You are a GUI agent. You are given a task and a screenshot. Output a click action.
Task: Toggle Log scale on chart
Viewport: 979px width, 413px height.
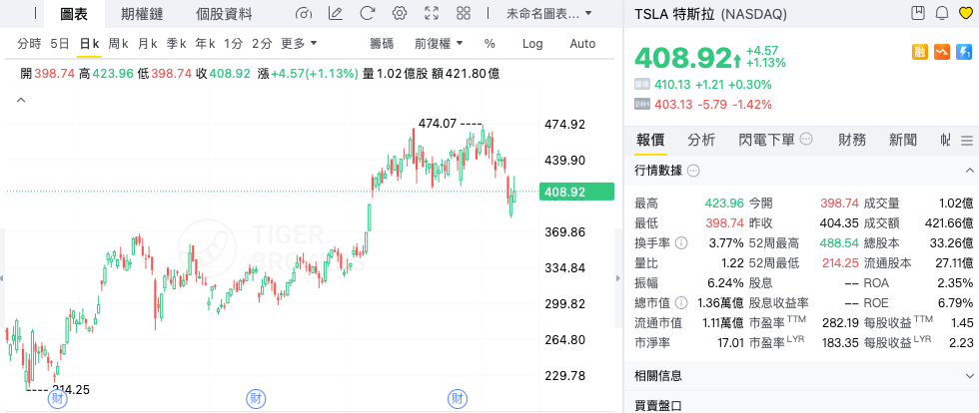coord(532,44)
